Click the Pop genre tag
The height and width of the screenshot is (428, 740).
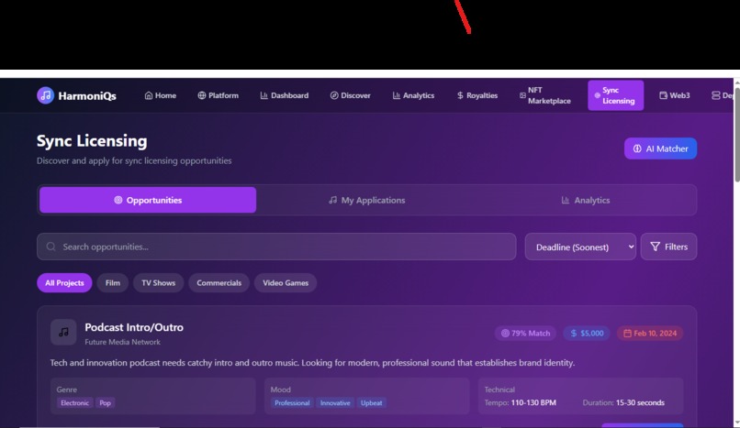click(x=106, y=403)
